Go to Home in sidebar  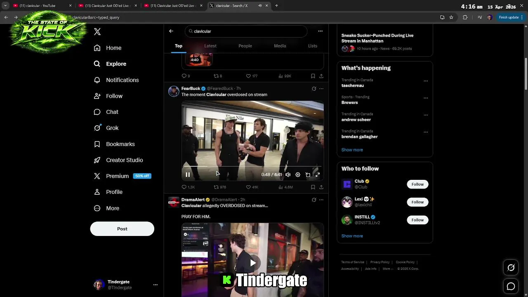[x=108, y=48]
